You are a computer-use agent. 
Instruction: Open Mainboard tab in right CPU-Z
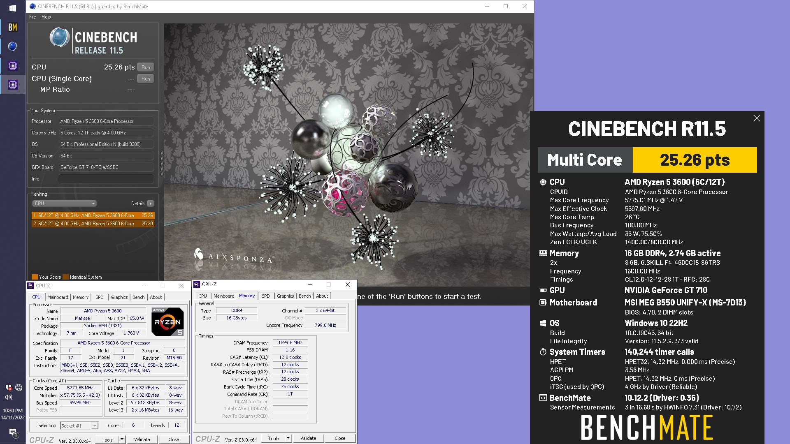224,296
